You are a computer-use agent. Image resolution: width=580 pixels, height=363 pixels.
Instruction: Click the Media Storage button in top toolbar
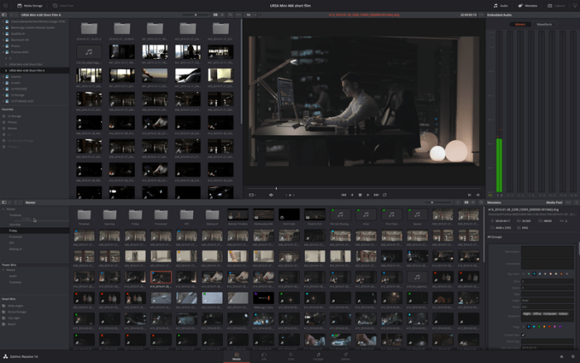point(30,6)
